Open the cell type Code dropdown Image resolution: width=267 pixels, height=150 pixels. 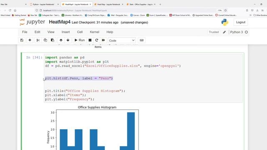point(122,40)
